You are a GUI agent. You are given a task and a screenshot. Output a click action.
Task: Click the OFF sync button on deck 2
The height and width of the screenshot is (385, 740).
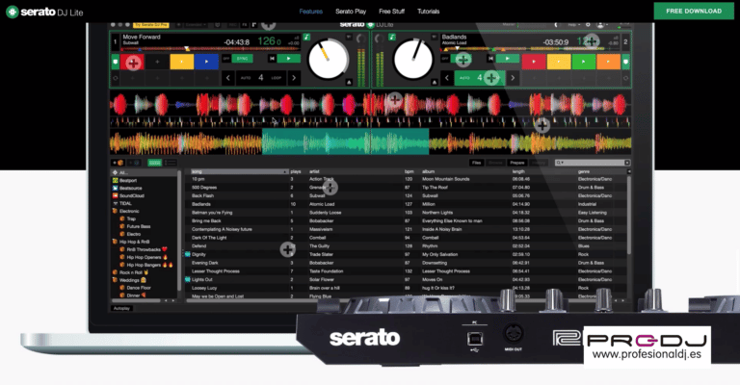[x=445, y=59]
